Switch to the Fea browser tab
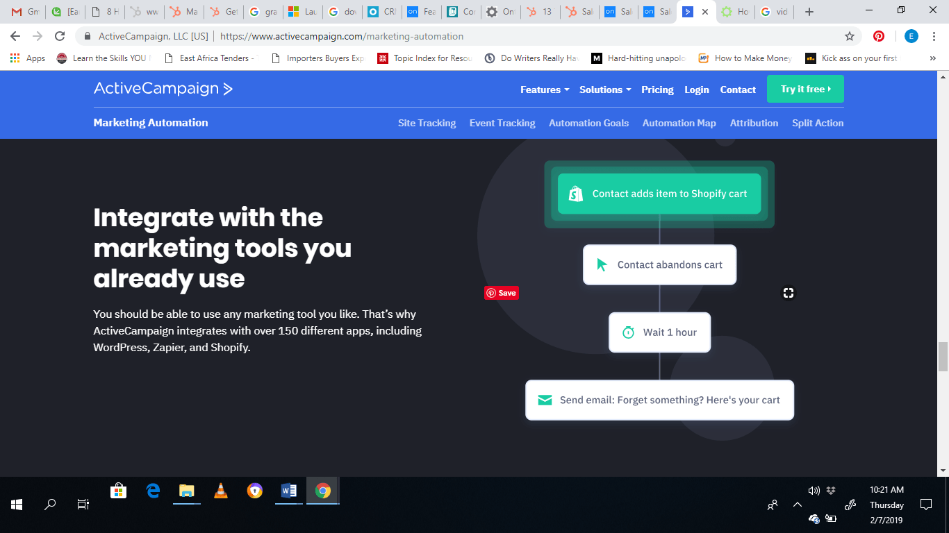The width and height of the screenshot is (949, 533). point(422,12)
